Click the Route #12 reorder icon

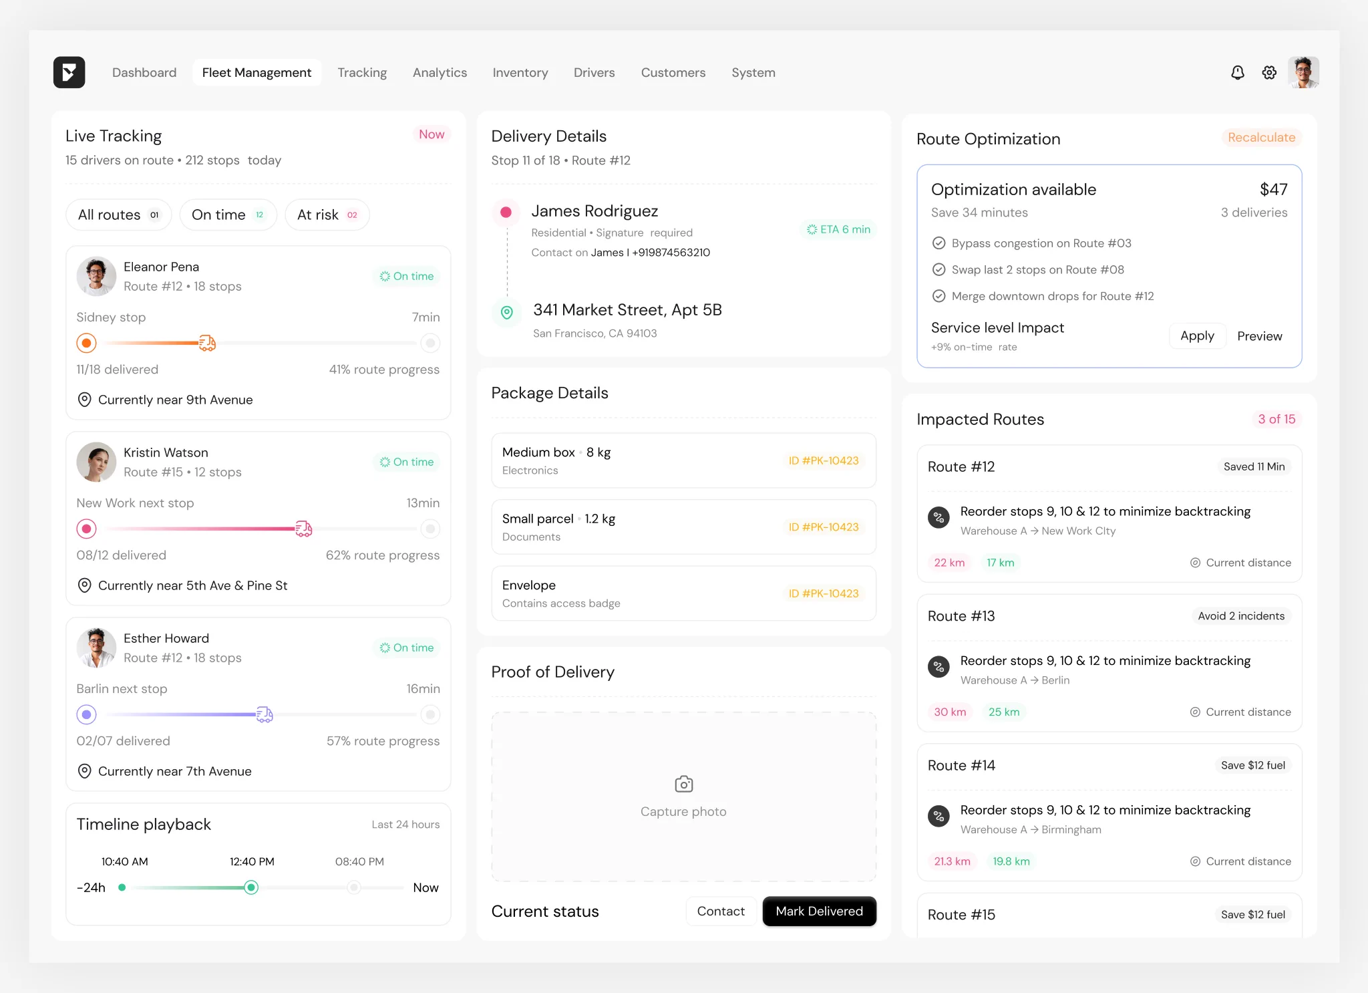point(939,517)
